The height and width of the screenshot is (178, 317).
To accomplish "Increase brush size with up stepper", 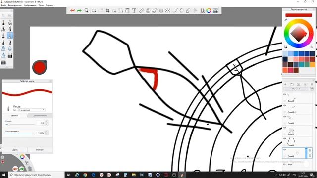I will [x=47, y=122].
